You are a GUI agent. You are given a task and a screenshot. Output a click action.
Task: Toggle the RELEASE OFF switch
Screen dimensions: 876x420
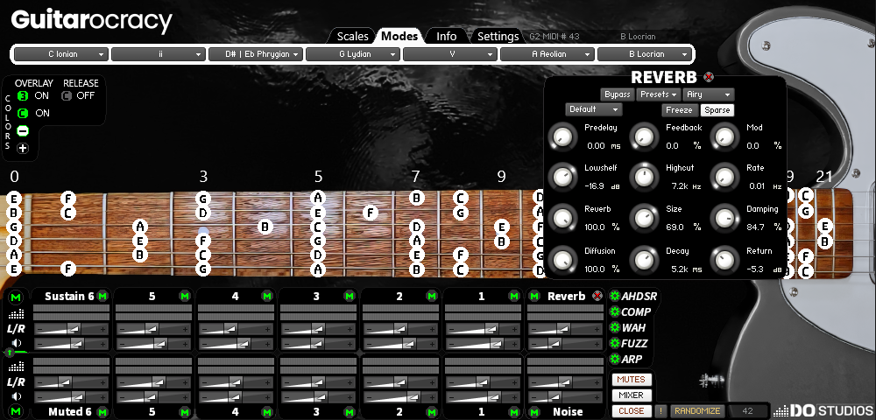pyautogui.click(x=67, y=96)
